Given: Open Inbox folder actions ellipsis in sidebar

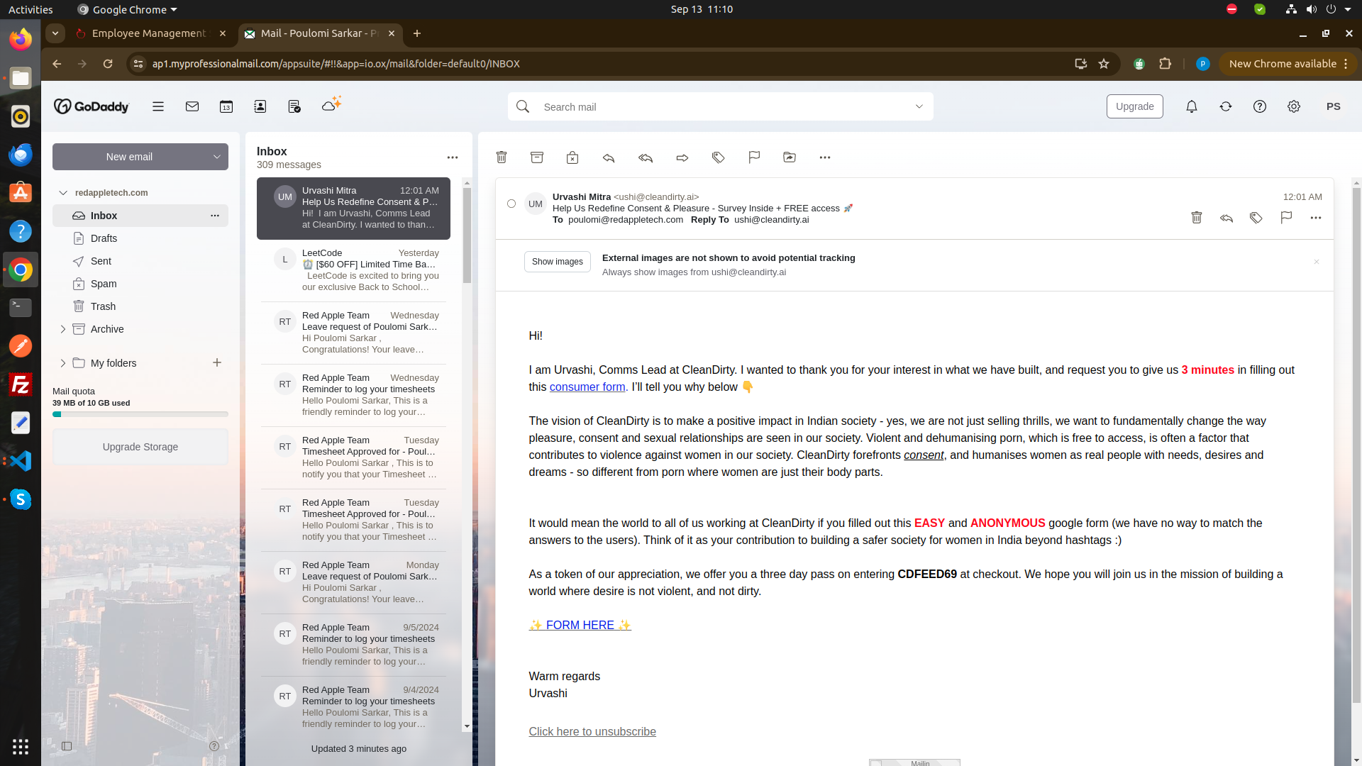Looking at the screenshot, I should click(215, 216).
